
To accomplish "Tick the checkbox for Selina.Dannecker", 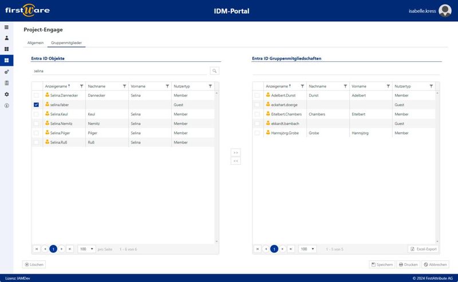I will click(x=36, y=96).
